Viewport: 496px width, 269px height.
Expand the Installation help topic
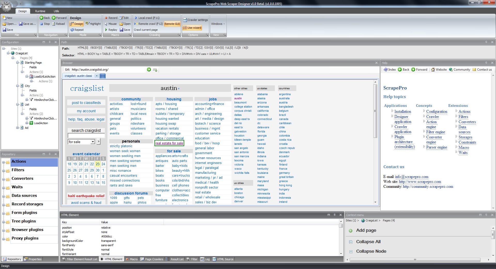pos(392,111)
